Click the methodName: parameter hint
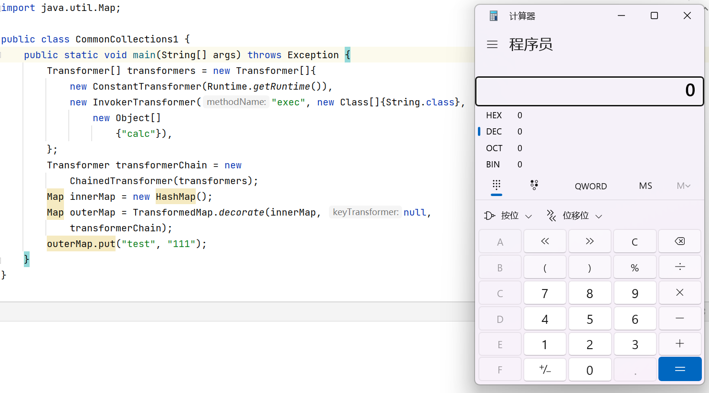The image size is (709, 393). click(236, 102)
